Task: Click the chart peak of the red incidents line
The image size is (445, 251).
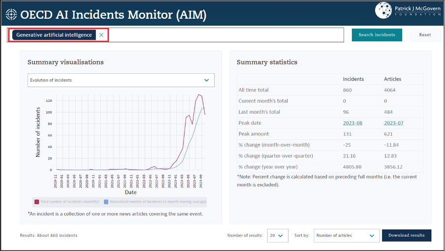Action: pyautogui.click(x=199, y=94)
